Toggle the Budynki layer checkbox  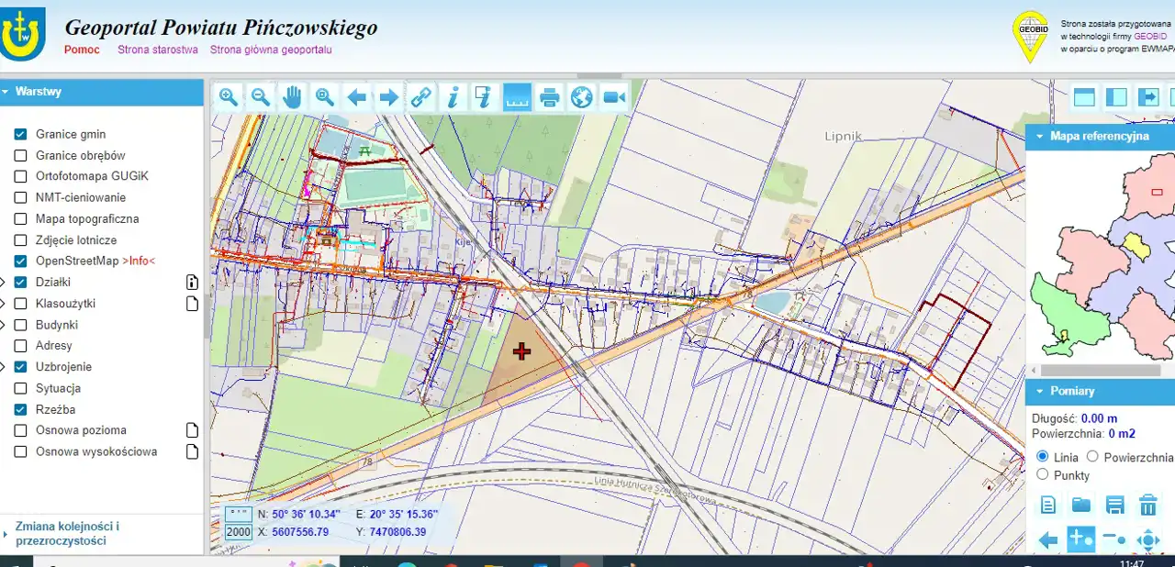pos(20,325)
